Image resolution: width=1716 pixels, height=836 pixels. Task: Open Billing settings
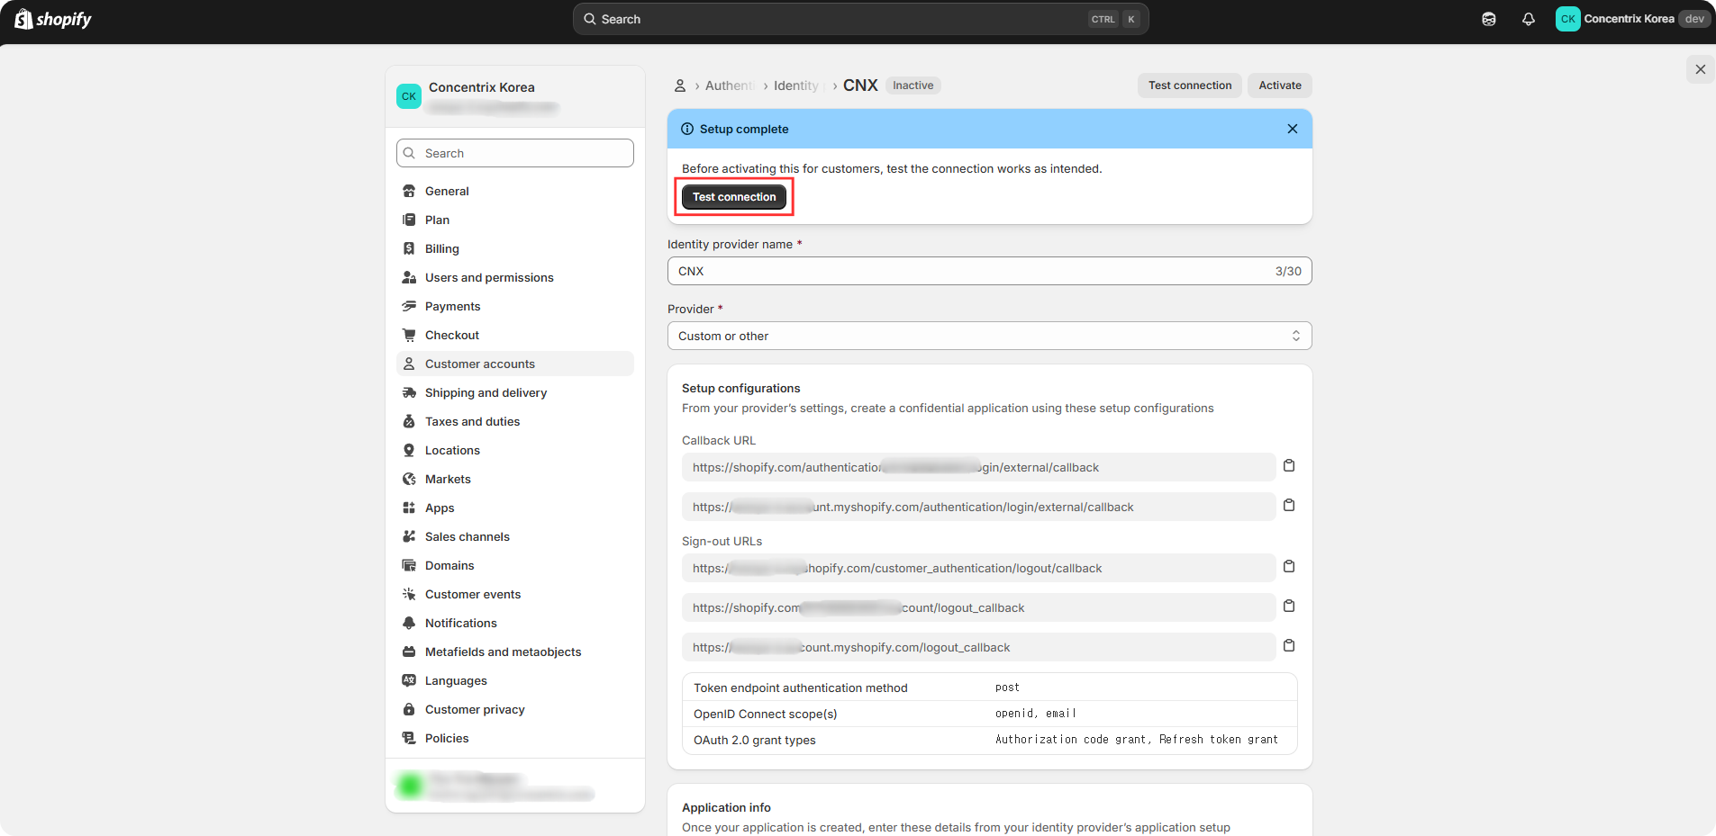pyautogui.click(x=515, y=248)
